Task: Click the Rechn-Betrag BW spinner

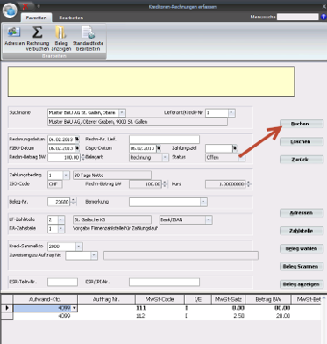Action: coord(82,157)
